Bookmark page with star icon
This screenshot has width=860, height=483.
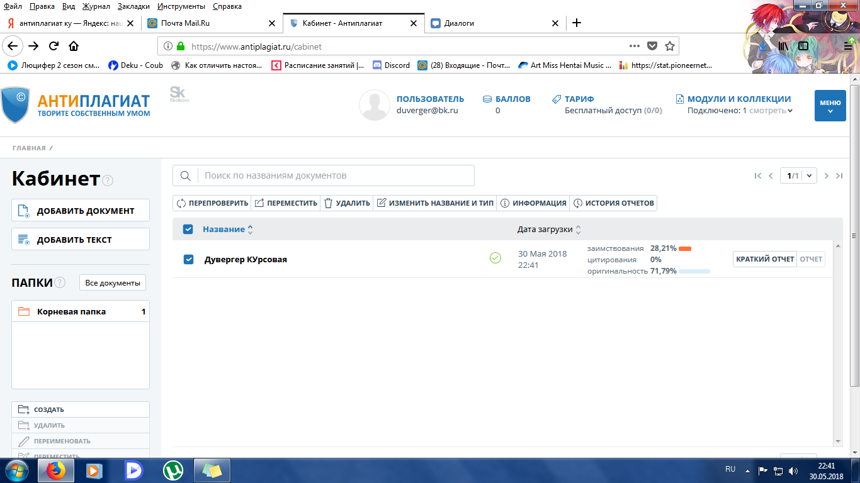click(670, 46)
